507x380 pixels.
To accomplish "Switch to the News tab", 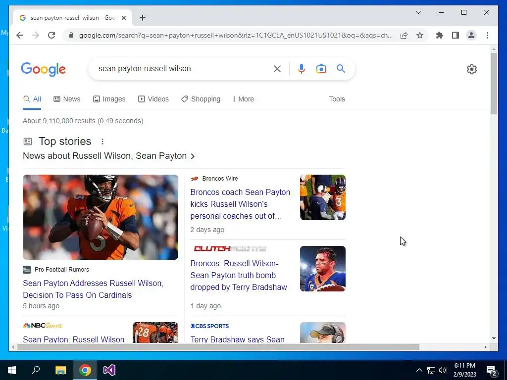I will (x=67, y=99).
